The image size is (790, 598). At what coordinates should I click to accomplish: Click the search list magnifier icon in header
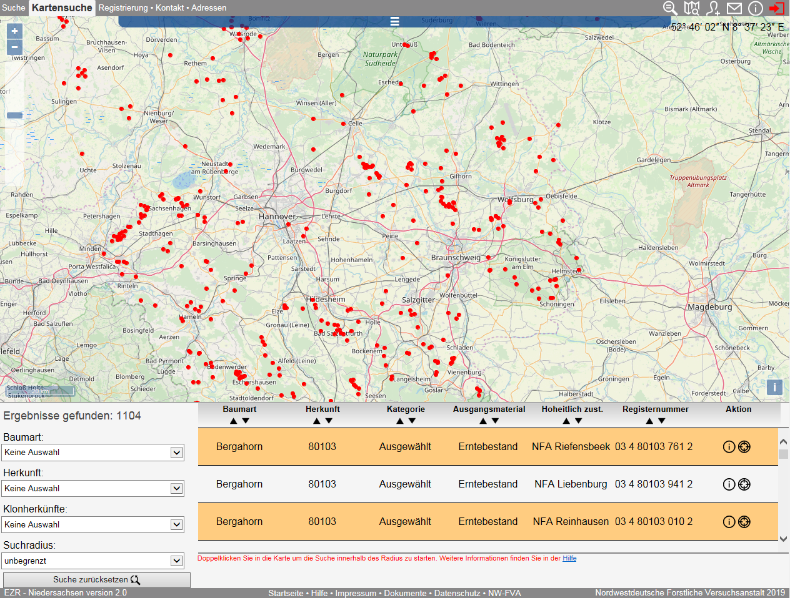pos(670,8)
